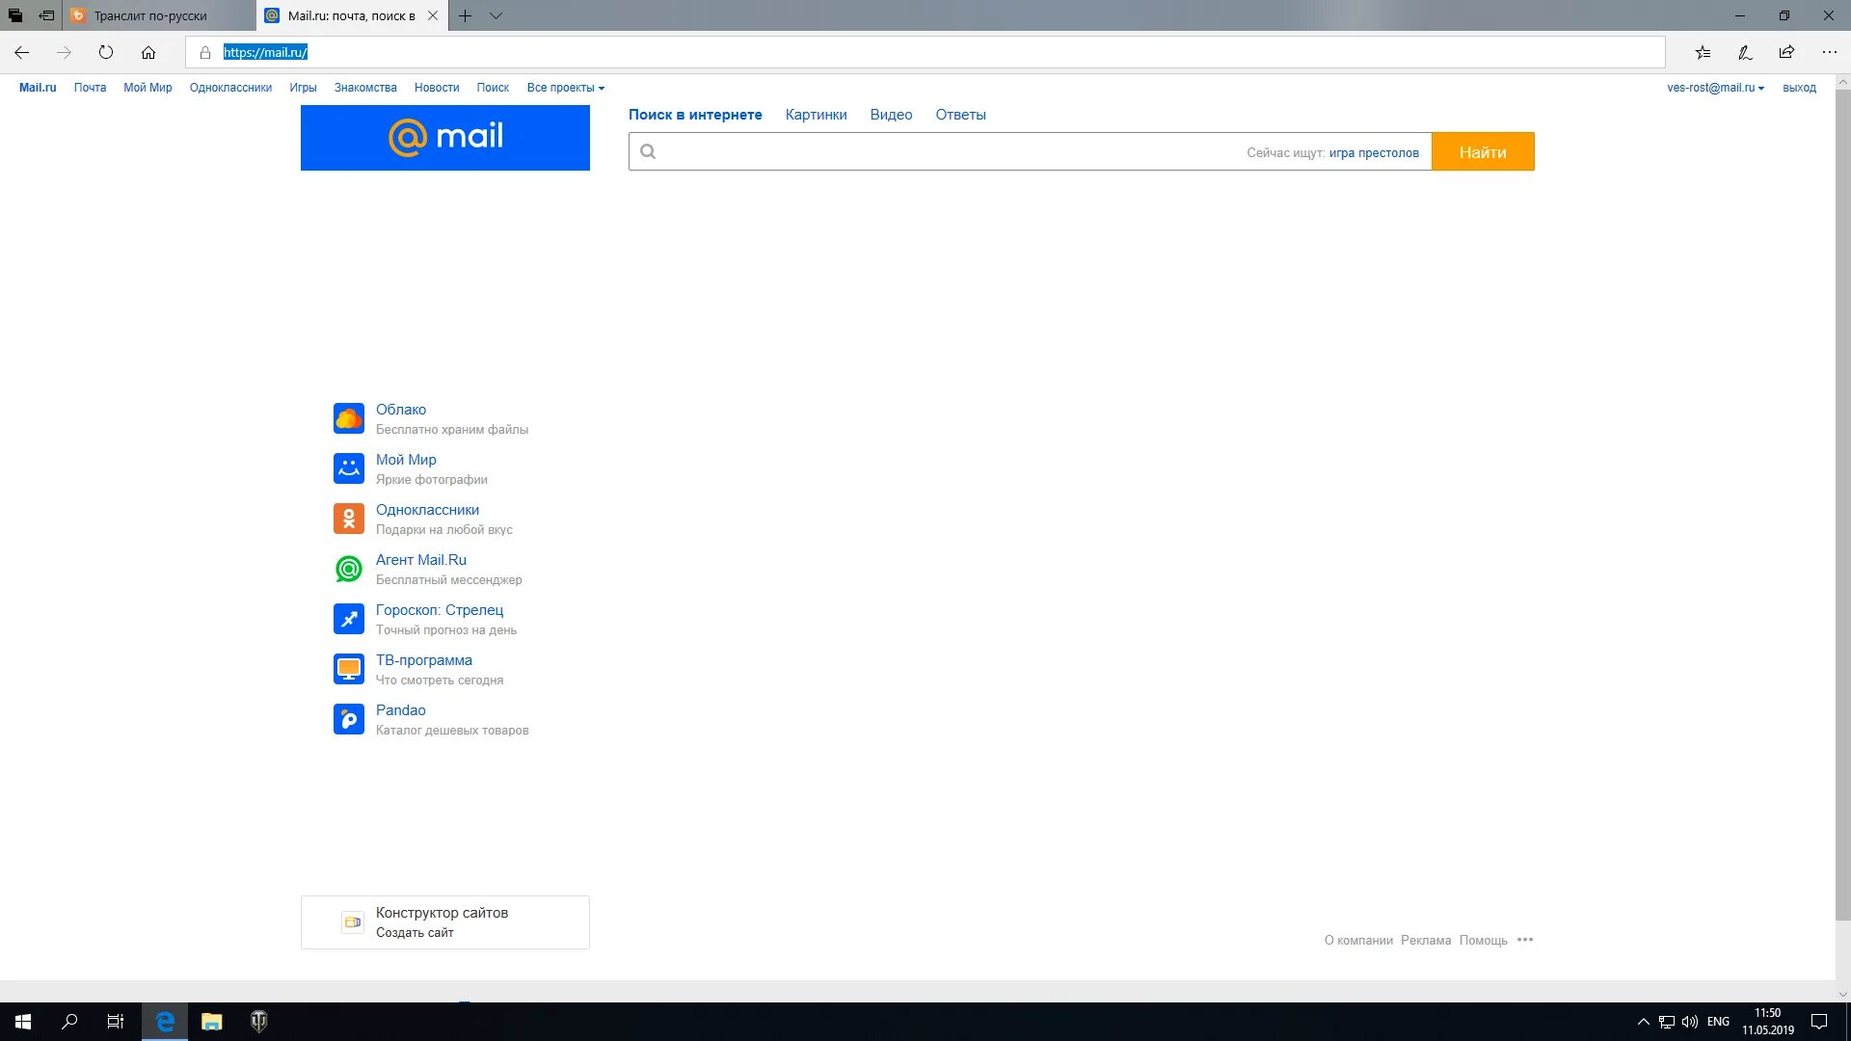This screenshot has width=1851, height=1041.
Task: Select the Ответы search tab
Action: (960, 115)
